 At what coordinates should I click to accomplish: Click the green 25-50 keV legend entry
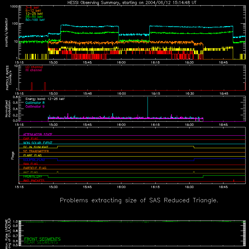tap(34, 17)
